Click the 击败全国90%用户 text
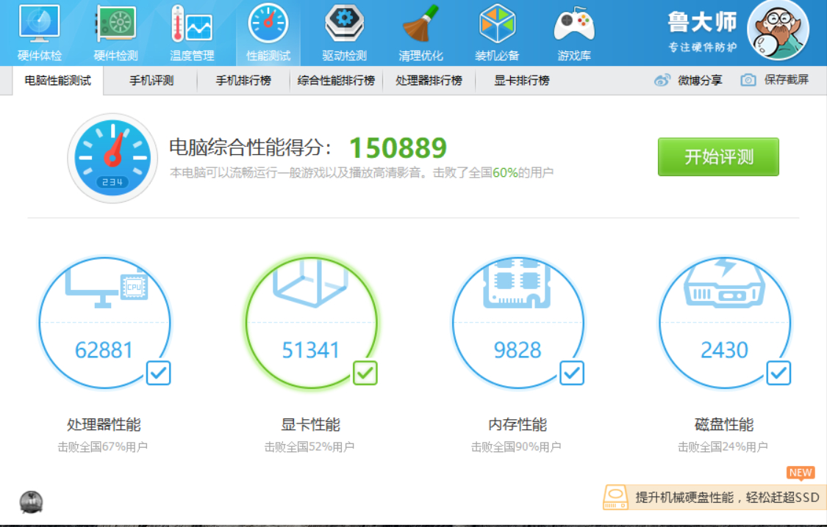 [516, 447]
